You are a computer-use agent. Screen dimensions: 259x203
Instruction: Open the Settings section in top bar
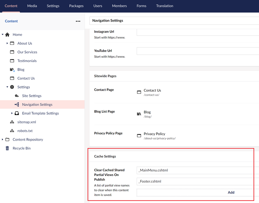[53, 6]
